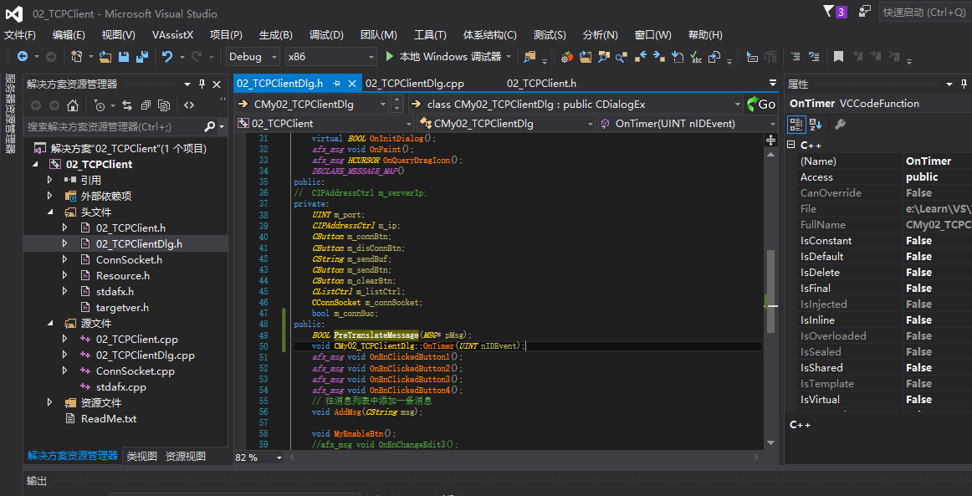
Task: Click the green Go button in navigation bar
Action: [x=761, y=105]
